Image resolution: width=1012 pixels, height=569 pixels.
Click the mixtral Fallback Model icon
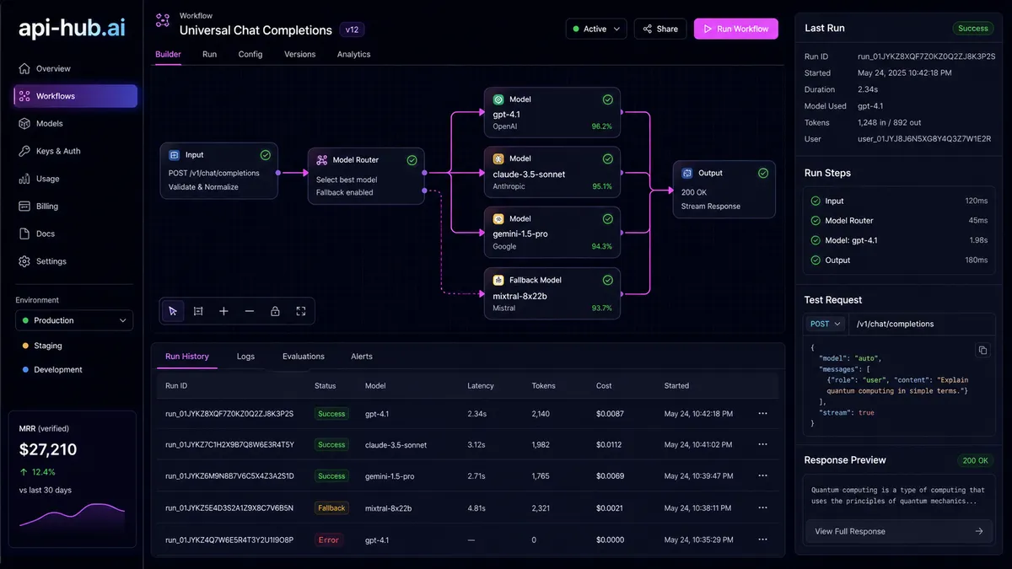(498, 280)
